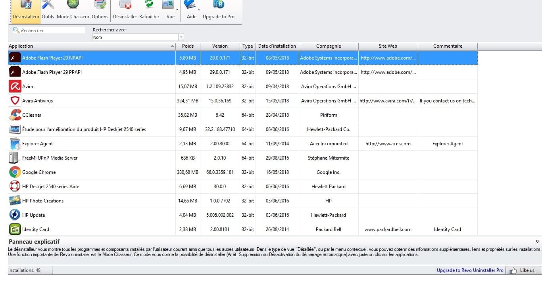The image size is (542, 289).
Task: Sort list by Poids column header
Action: (x=188, y=46)
